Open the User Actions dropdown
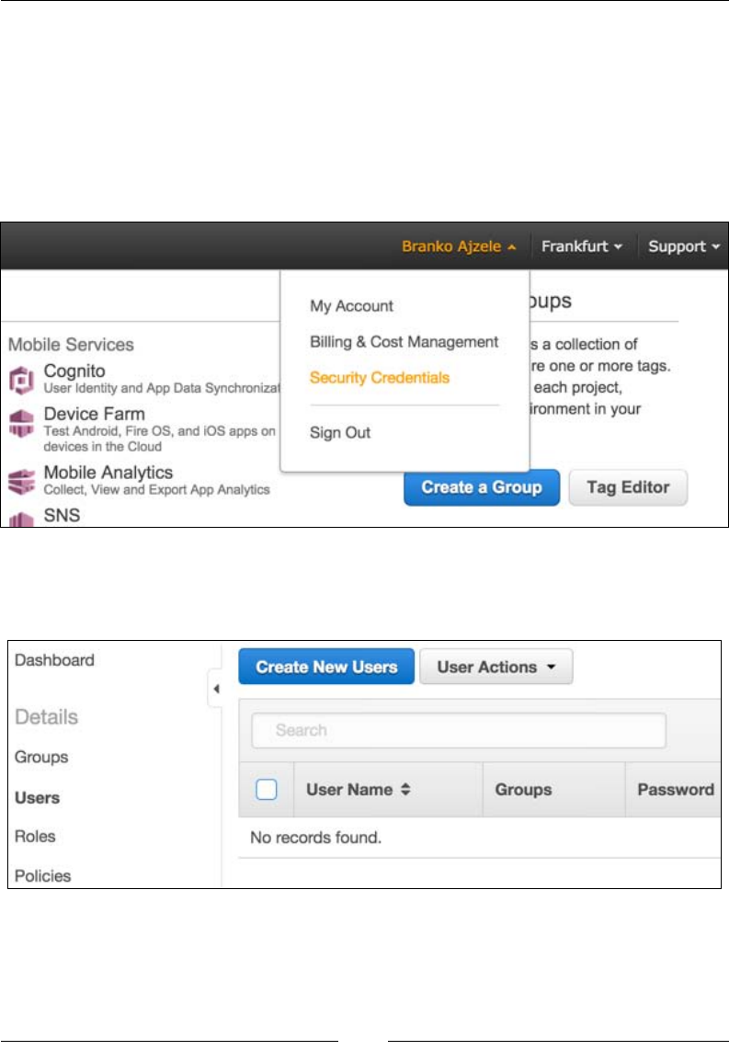 (496, 668)
